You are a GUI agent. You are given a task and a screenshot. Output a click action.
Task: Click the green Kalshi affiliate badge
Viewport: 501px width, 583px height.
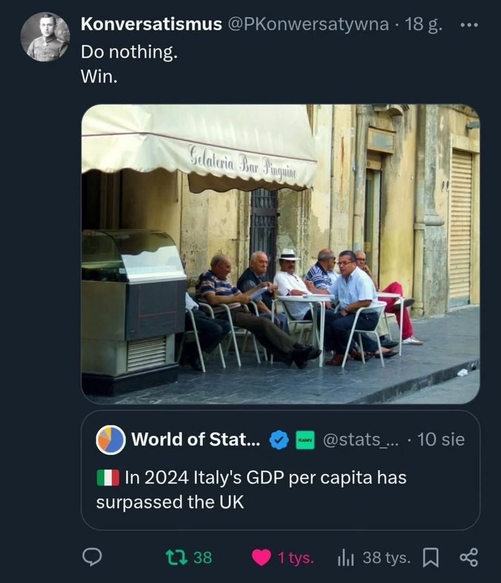point(306,440)
